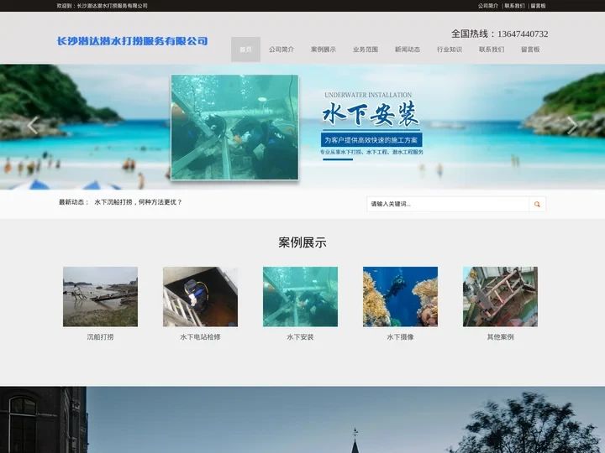The height and width of the screenshot is (453, 605).
Task: Click the 案例展示 section heading
Action: (302, 242)
